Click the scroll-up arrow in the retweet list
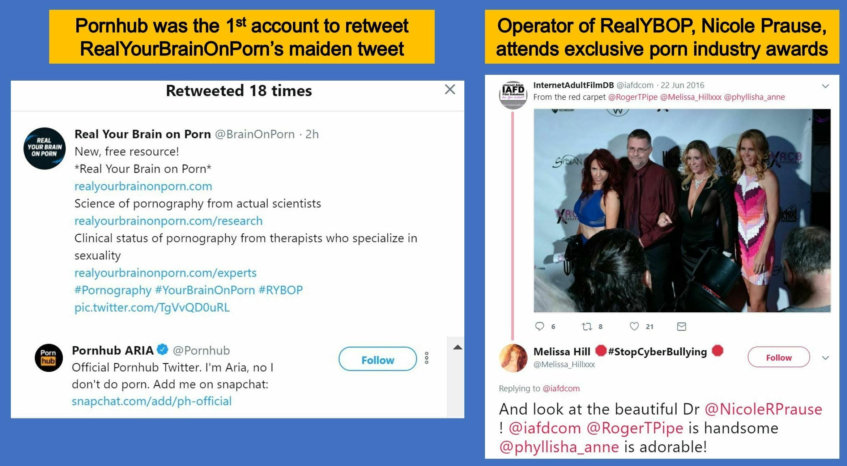 [457, 347]
